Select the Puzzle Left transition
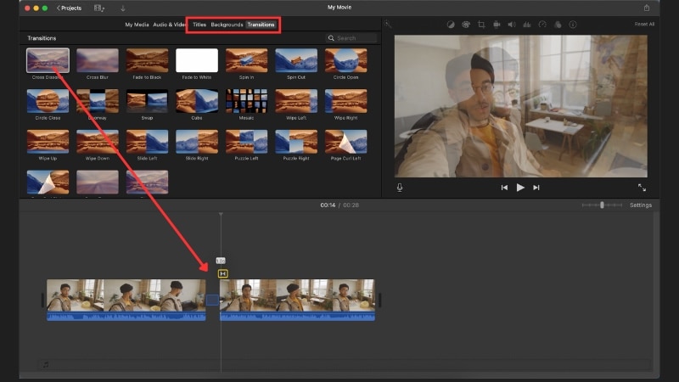Image resolution: width=679 pixels, height=382 pixels. 246,142
